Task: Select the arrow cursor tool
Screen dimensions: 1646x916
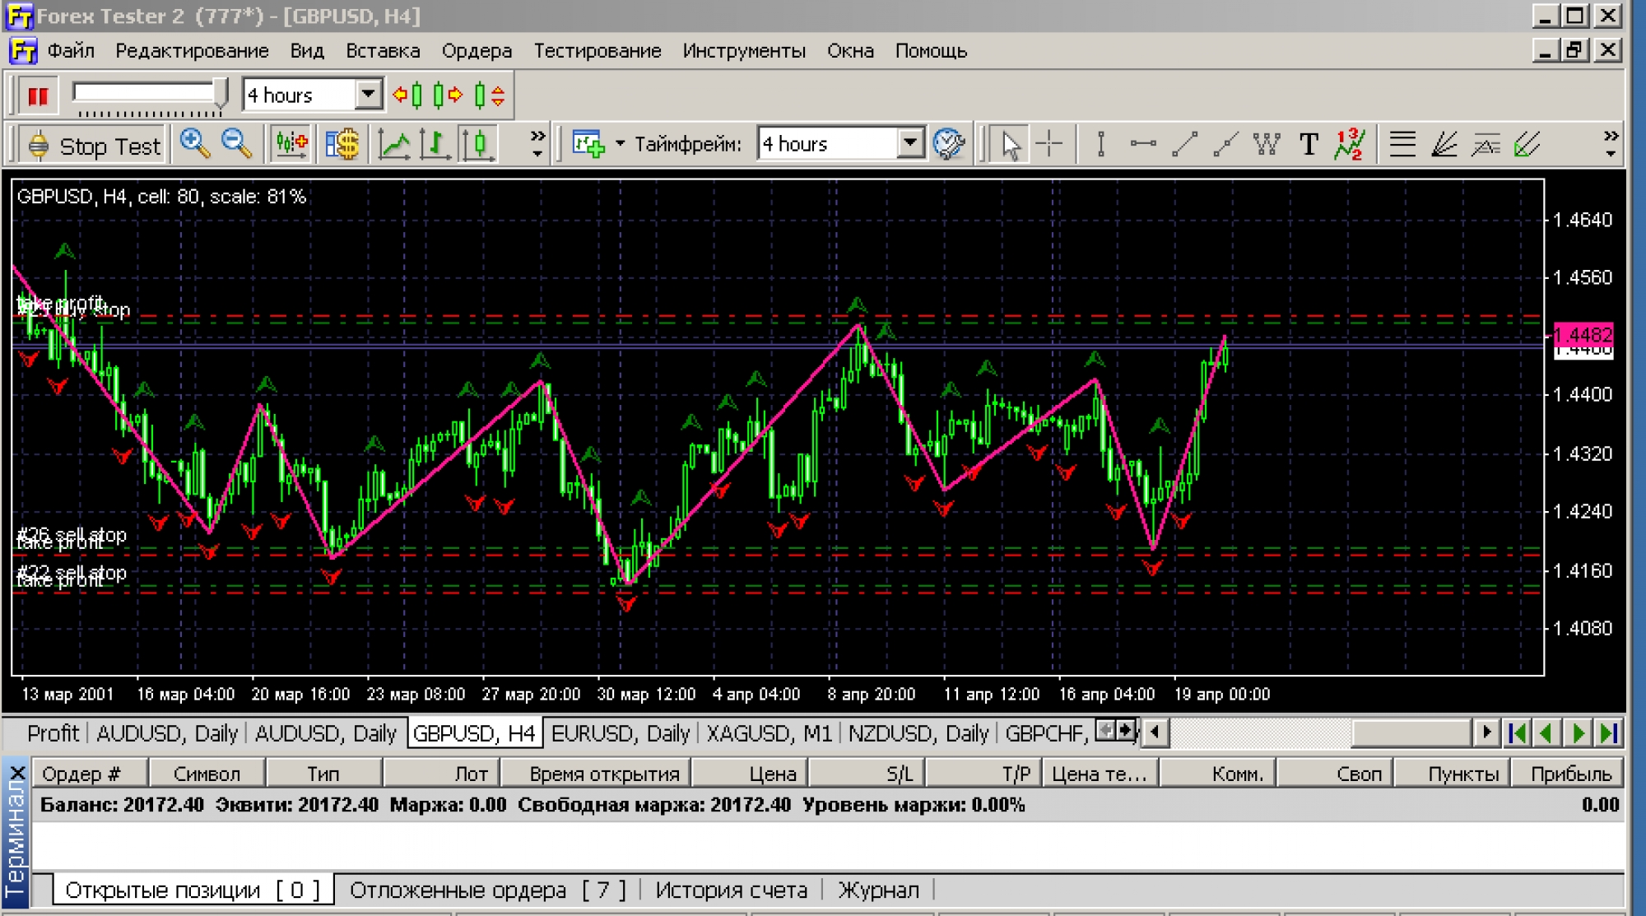Action: (1010, 145)
